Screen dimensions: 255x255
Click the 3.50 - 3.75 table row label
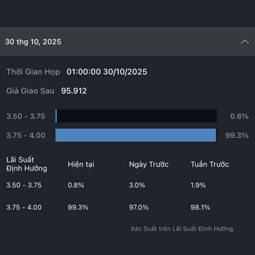pyautogui.click(x=24, y=185)
